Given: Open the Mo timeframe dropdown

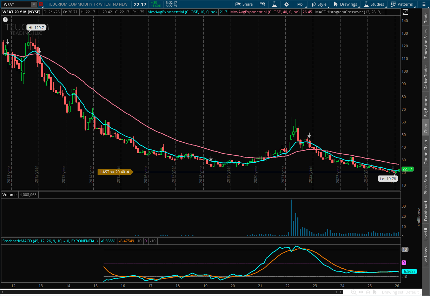Looking at the screenshot, I should (300, 4).
